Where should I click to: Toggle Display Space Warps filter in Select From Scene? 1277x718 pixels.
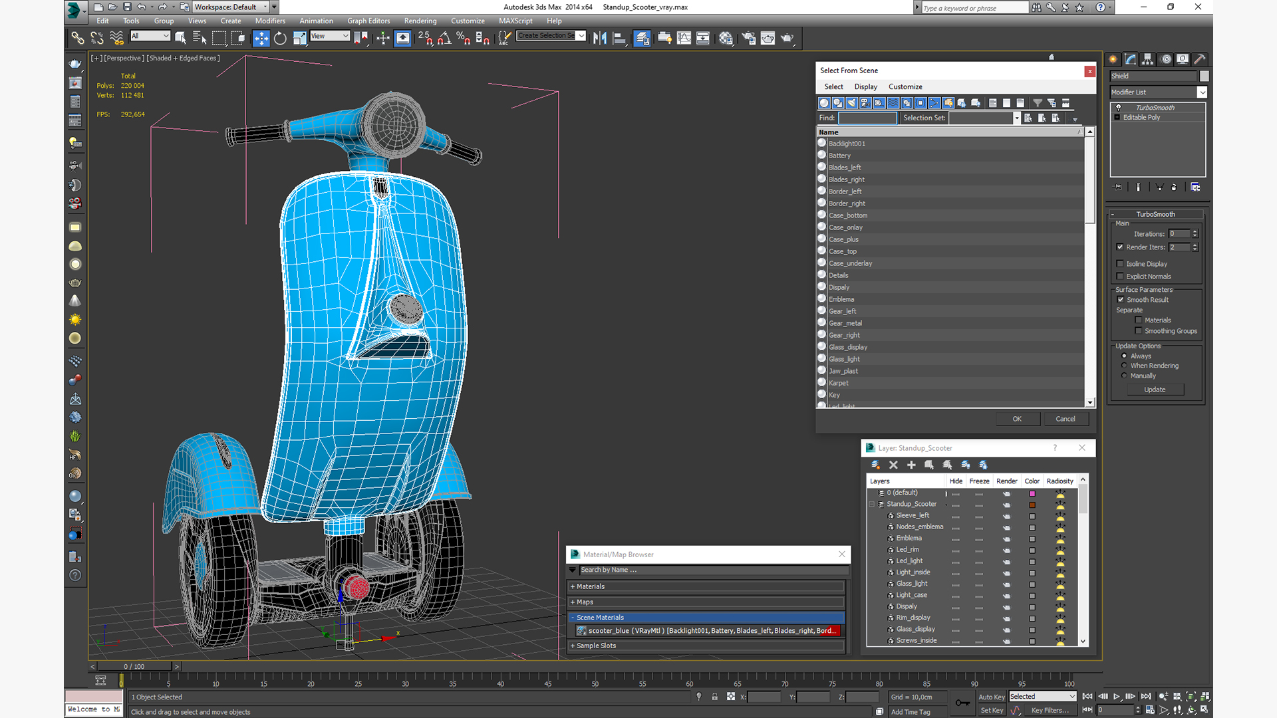(893, 103)
